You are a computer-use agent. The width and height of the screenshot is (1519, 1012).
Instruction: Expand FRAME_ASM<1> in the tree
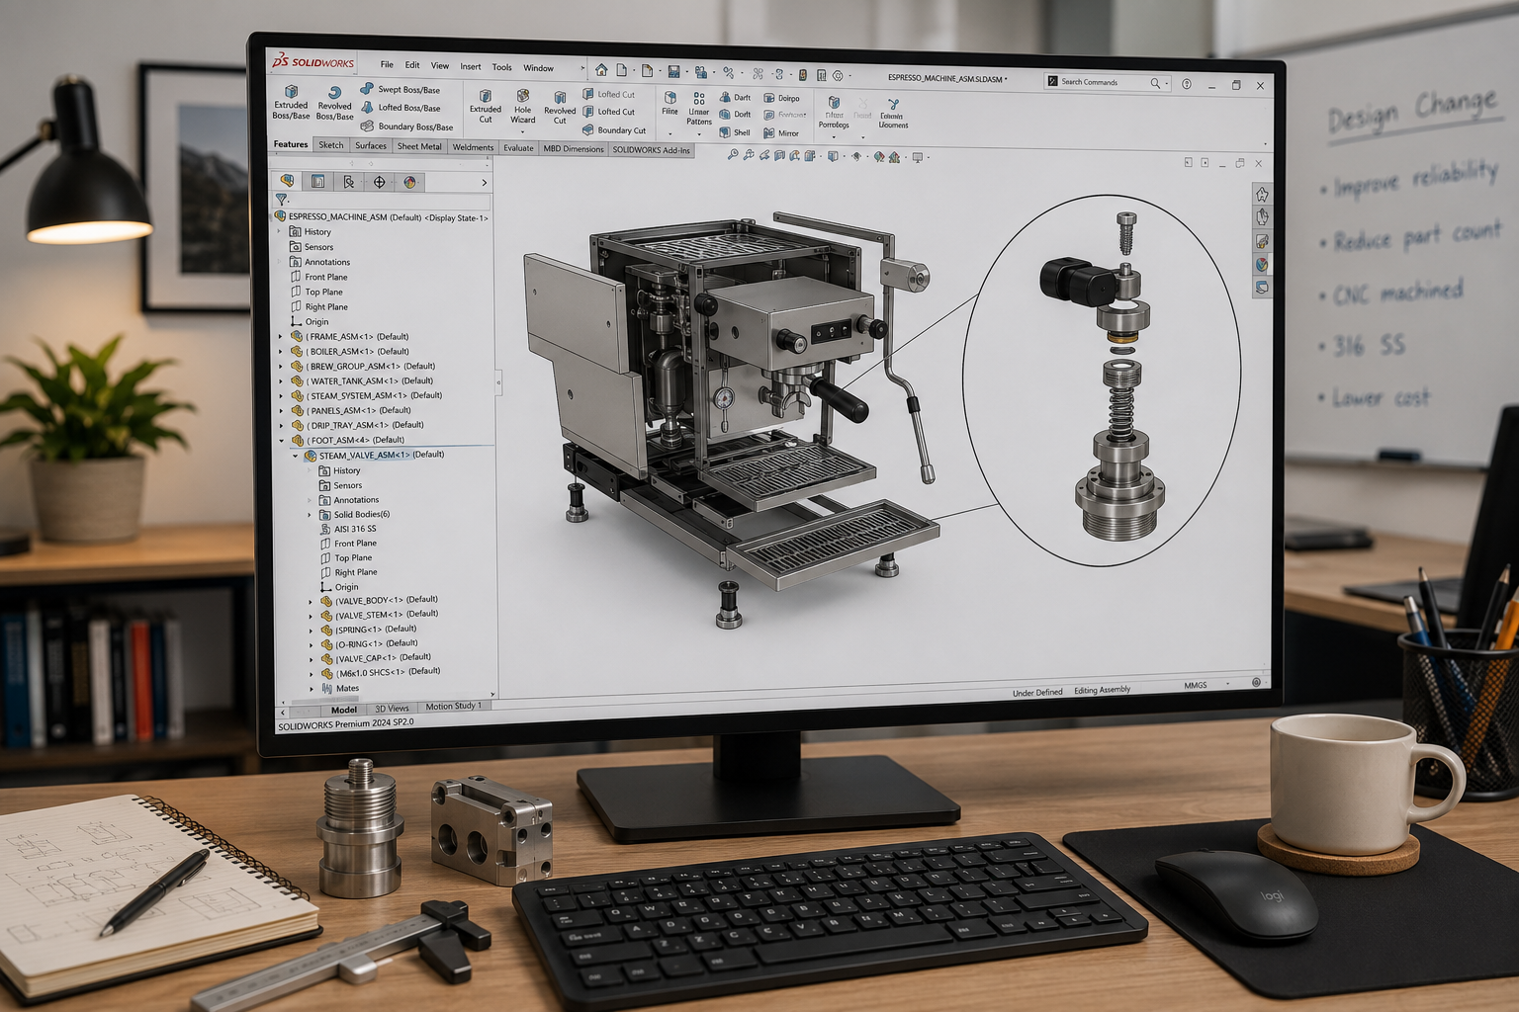click(281, 337)
